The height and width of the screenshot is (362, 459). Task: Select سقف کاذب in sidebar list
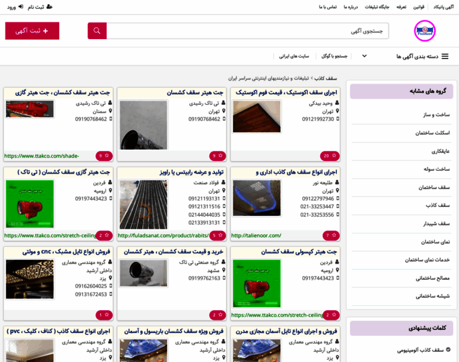point(438,205)
